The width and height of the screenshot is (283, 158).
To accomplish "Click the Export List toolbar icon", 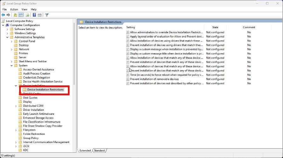I will pos(27,15).
